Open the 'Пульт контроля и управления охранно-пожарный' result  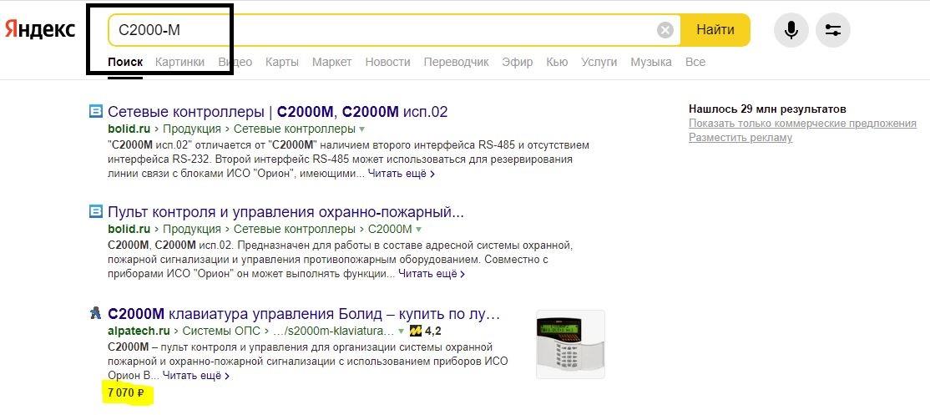point(286,211)
